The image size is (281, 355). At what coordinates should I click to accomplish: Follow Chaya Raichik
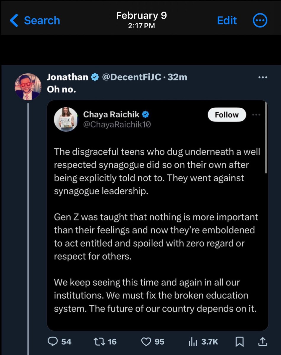[227, 115]
